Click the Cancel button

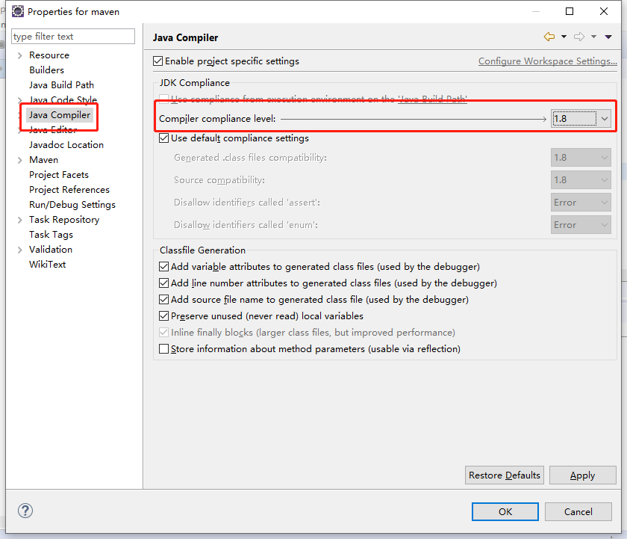(x=578, y=512)
